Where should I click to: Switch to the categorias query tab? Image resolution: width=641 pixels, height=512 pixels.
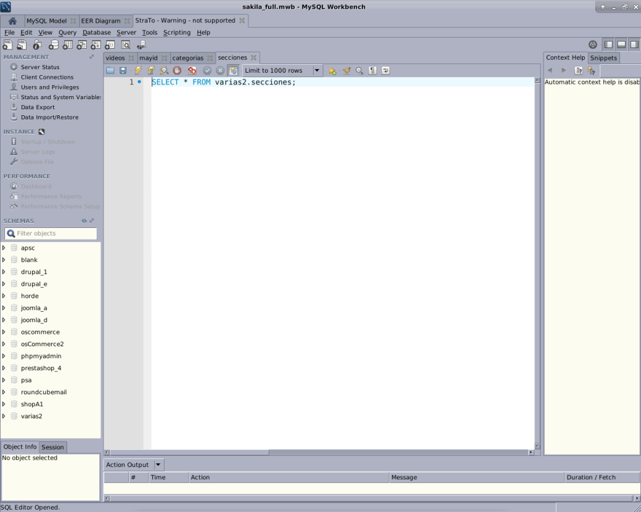click(x=187, y=58)
